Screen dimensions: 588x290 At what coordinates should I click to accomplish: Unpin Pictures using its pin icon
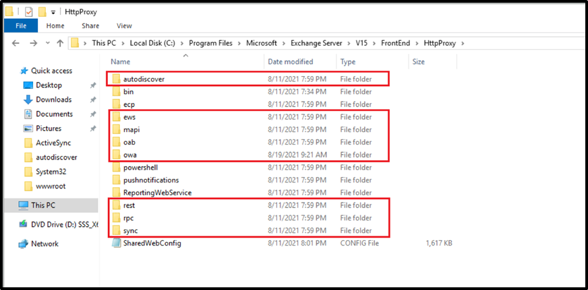click(x=93, y=129)
